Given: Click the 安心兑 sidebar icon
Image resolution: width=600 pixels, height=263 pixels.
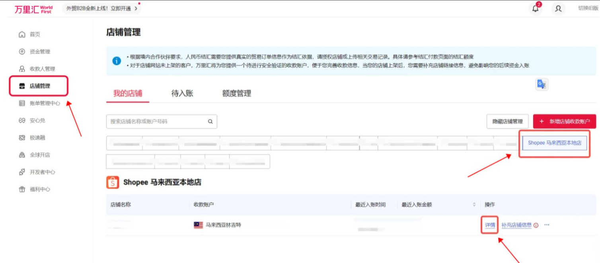Looking at the screenshot, I should [x=22, y=121].
